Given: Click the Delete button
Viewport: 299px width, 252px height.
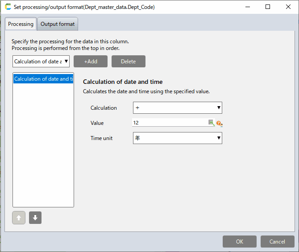Looking at the screenshot, I should [x=128, y=62].
